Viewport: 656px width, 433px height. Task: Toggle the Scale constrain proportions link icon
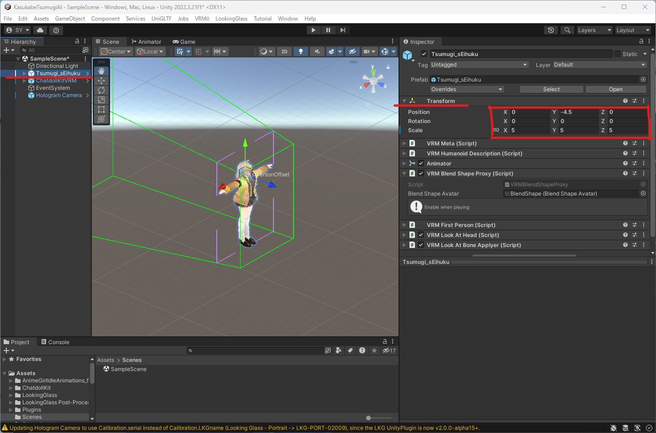click(x=496, y=130)
